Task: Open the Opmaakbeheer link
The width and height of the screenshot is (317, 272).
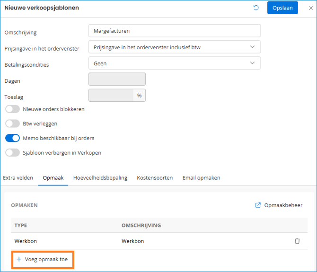Action: (x=283, y=205)
